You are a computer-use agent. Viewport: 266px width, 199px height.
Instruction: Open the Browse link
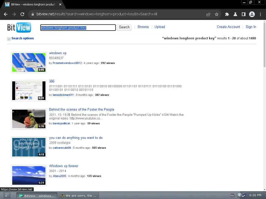pos(143,27)
